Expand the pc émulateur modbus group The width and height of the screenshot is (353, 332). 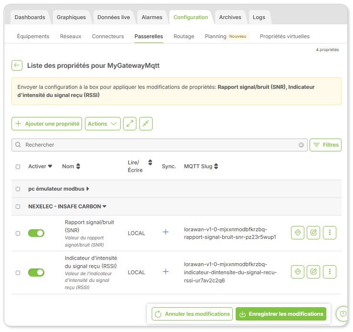(88, 189)
